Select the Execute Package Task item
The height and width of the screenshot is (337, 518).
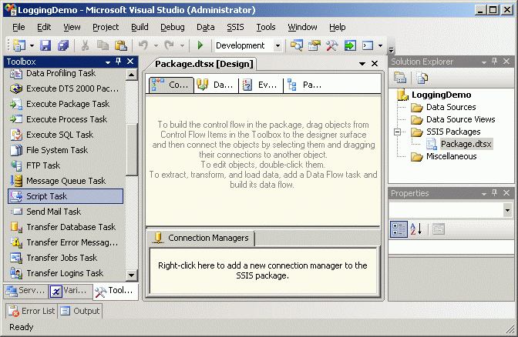point(66,104)
